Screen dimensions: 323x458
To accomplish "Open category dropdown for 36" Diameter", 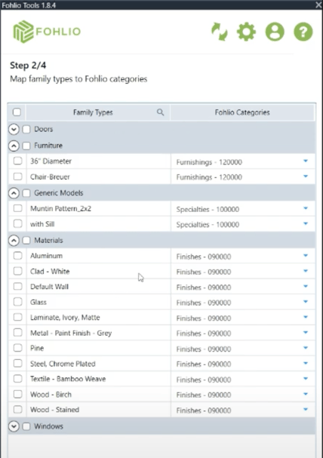I will pyautogui.click(x=306, y=161).
